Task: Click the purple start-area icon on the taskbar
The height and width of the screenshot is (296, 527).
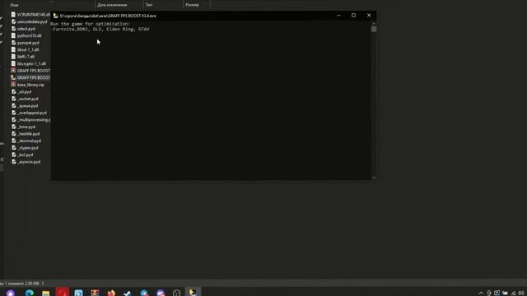Action: (11, 293)
